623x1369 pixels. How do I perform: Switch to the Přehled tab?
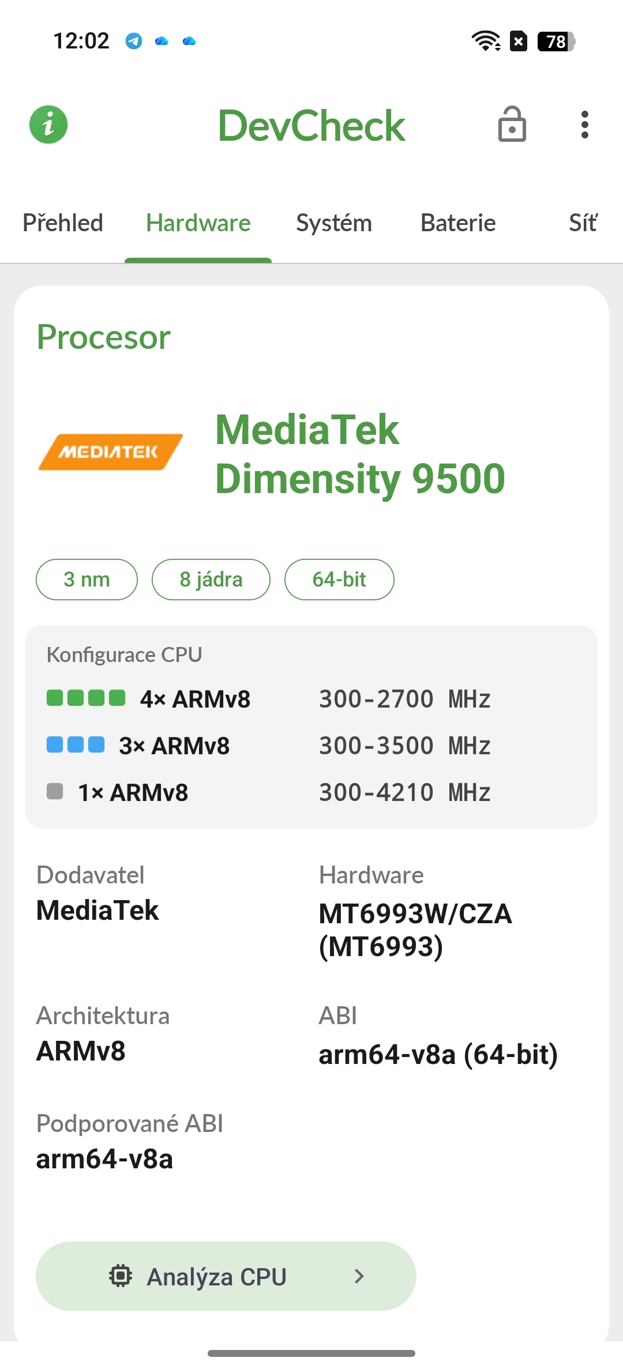[x=63, y=223]
